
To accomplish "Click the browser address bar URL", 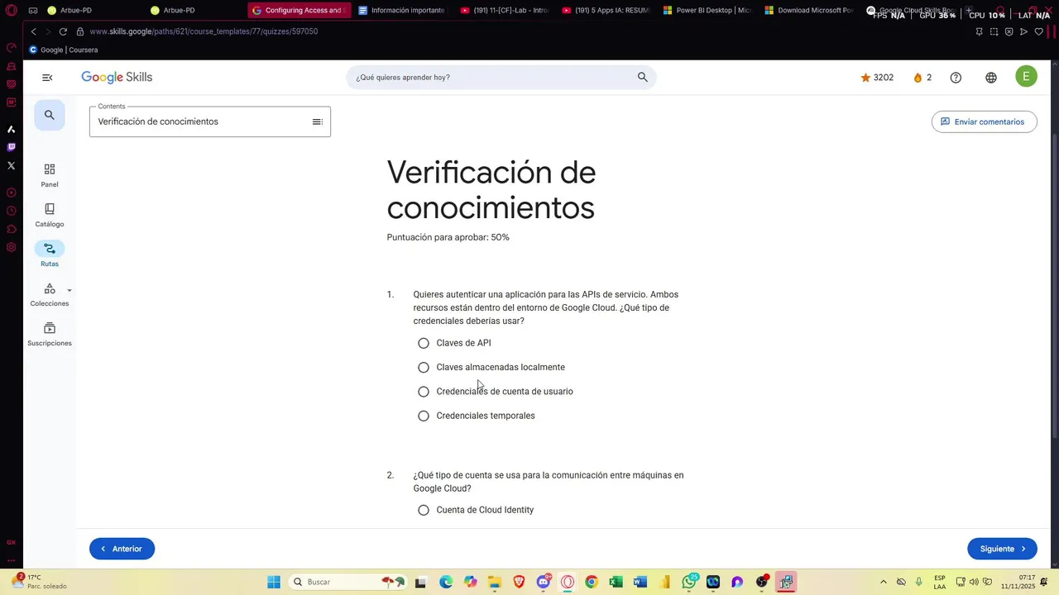I will [x=204, y=31].
